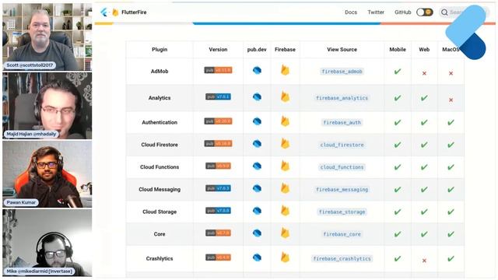This screenshot has height=280, width=498.
Task: Click the "Plugin" column header
Action: 160,50
